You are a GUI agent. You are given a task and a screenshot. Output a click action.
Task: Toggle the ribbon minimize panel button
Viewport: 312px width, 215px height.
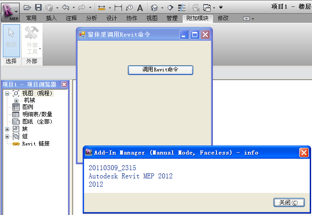point(246,19)
